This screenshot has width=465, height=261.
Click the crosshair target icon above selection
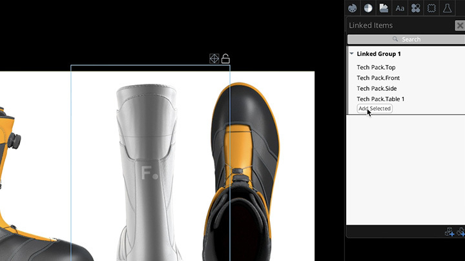tap(214, 59)
